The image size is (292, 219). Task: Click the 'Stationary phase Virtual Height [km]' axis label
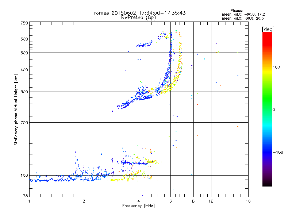tap(16, 109)
